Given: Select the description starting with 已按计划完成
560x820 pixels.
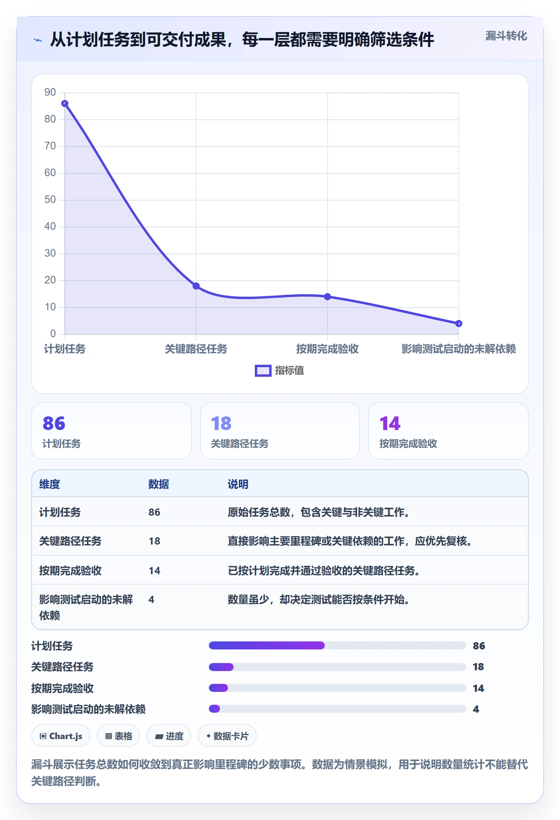Looking at the screenshot, I should (x=324, y=571).
